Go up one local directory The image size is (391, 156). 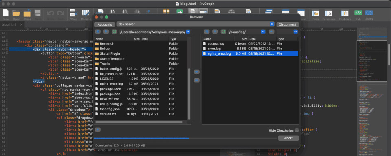[106, 32]
